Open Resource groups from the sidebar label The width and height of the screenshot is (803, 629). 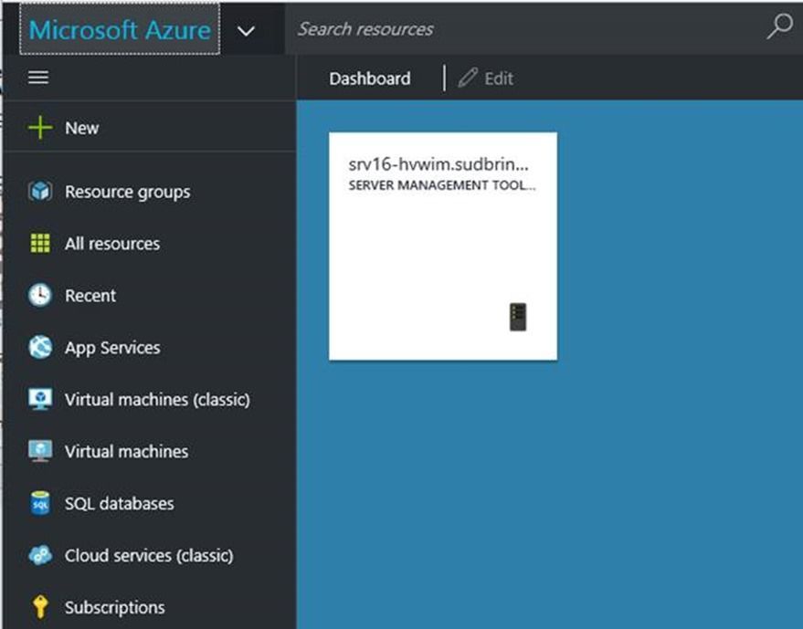pos(128,192)
